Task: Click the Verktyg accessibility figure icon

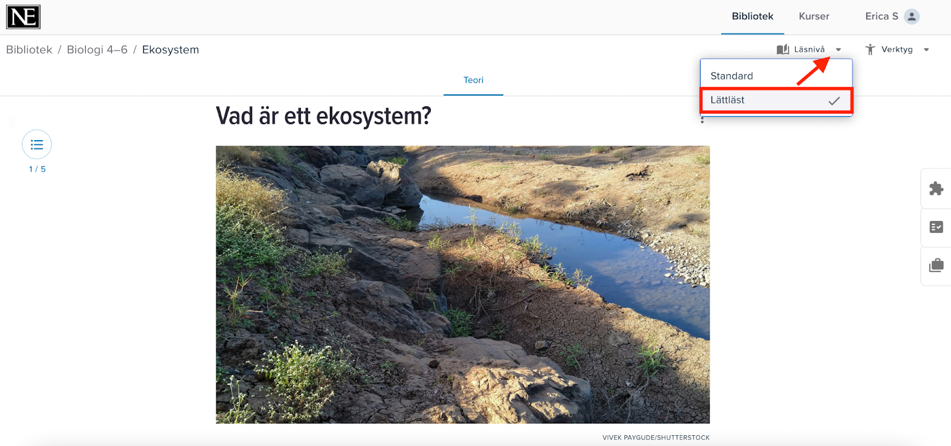Action: tap(870, 49)
